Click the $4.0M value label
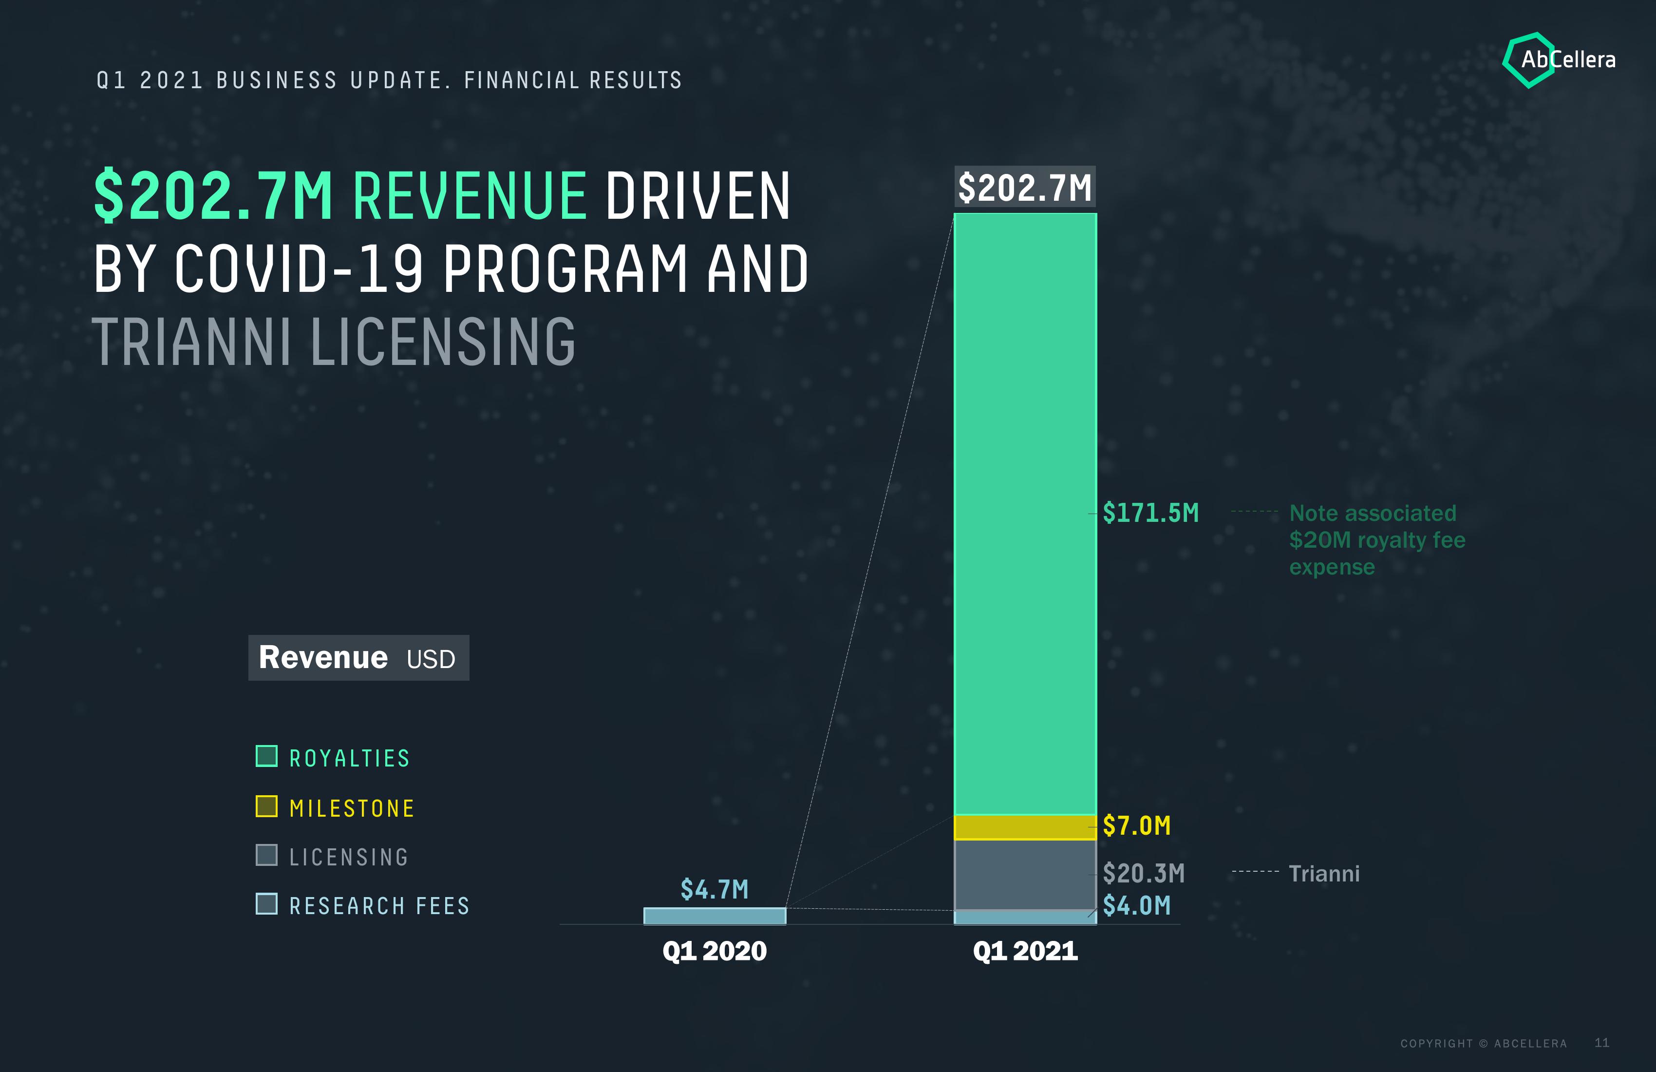Viewport: 1656px width, 1072px height. pos(1137,906)
